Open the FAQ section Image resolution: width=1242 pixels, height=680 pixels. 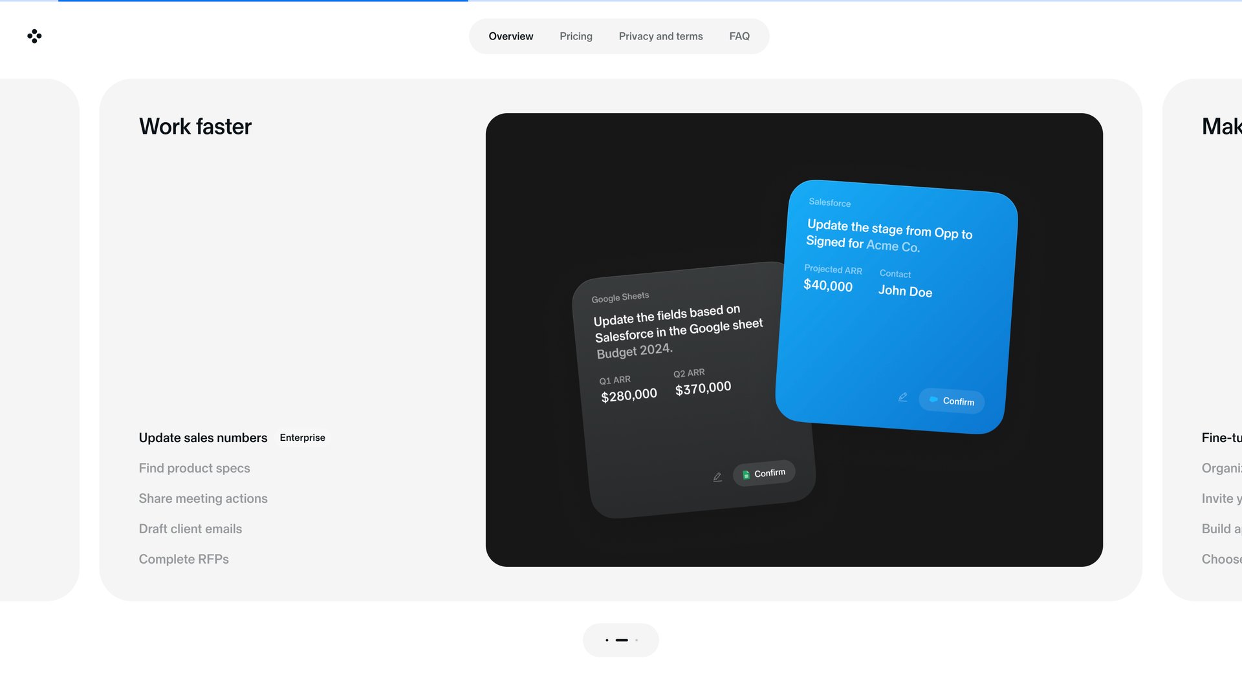[740, 36]
